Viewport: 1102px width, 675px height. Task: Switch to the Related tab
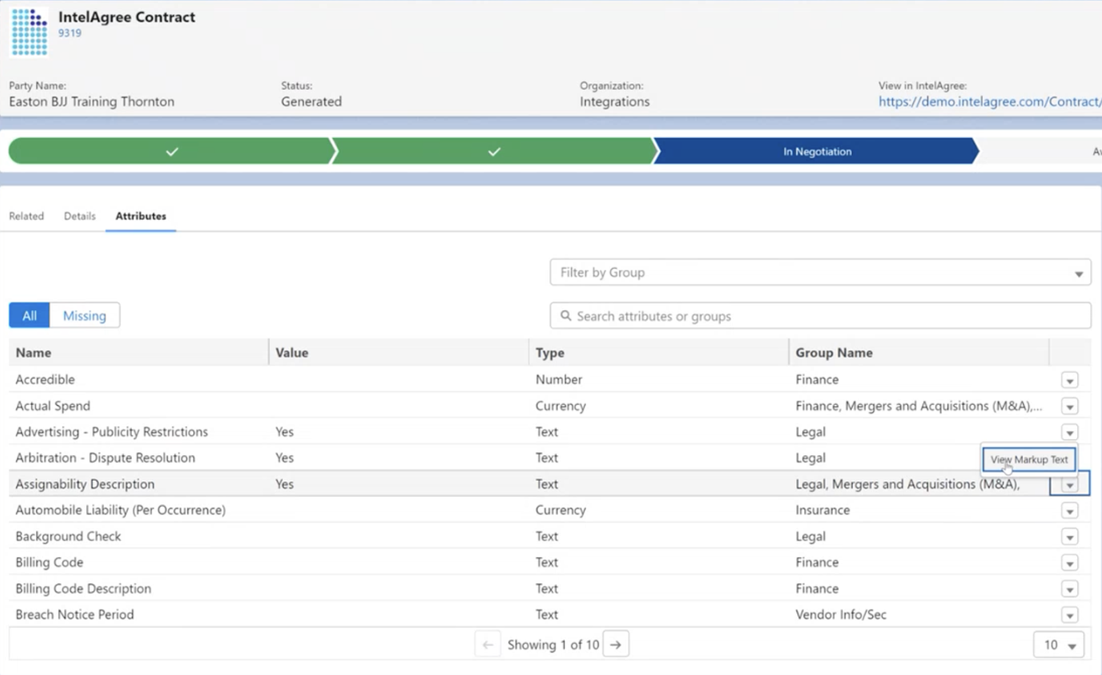[26, 216]
